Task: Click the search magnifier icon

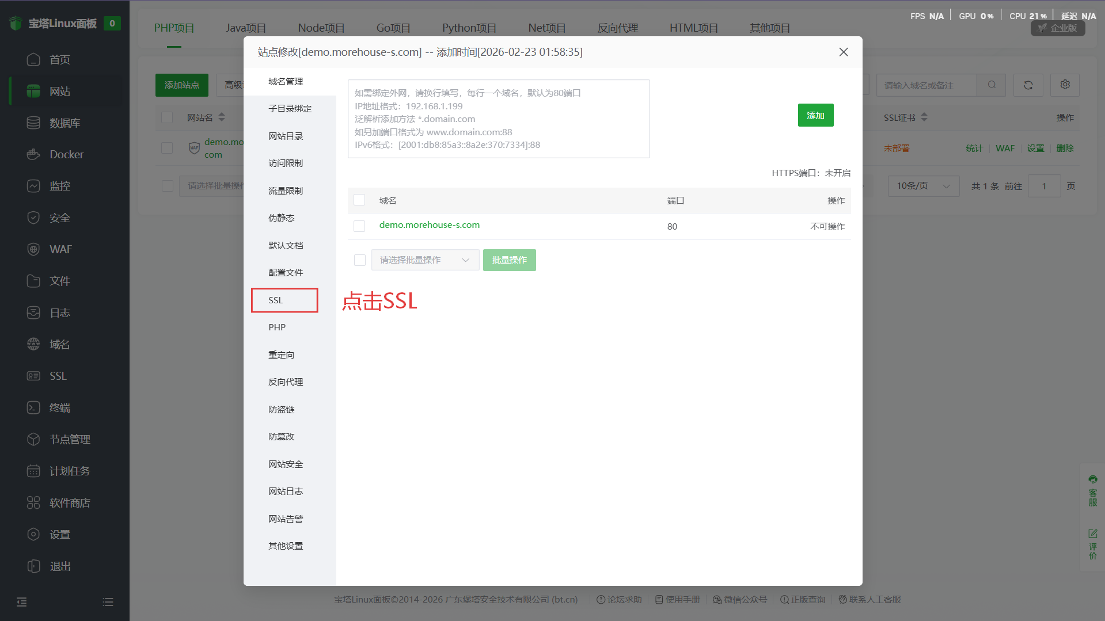Action: (992, 85)
